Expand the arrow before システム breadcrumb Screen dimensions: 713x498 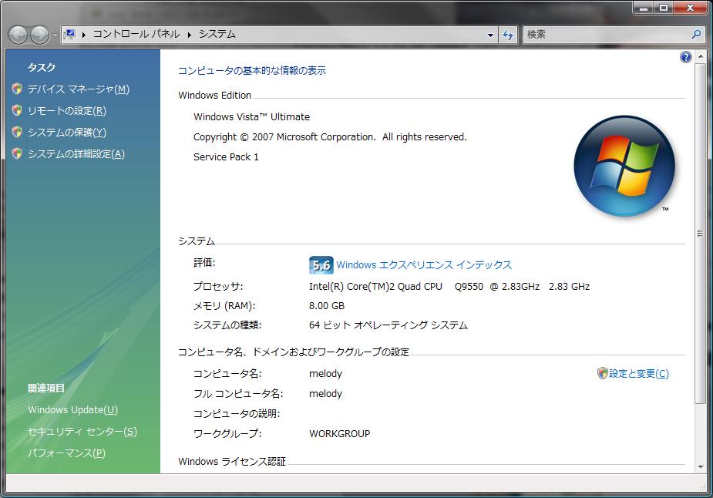[189, 35]
